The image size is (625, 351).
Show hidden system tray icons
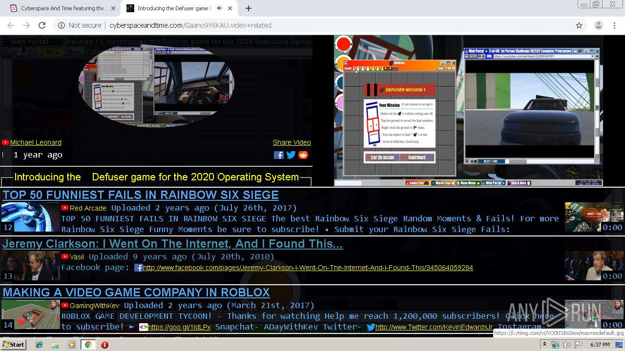tap(544, 345)
